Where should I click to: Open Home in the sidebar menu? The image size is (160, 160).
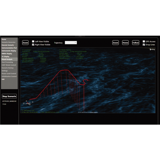tap(4, 39)
